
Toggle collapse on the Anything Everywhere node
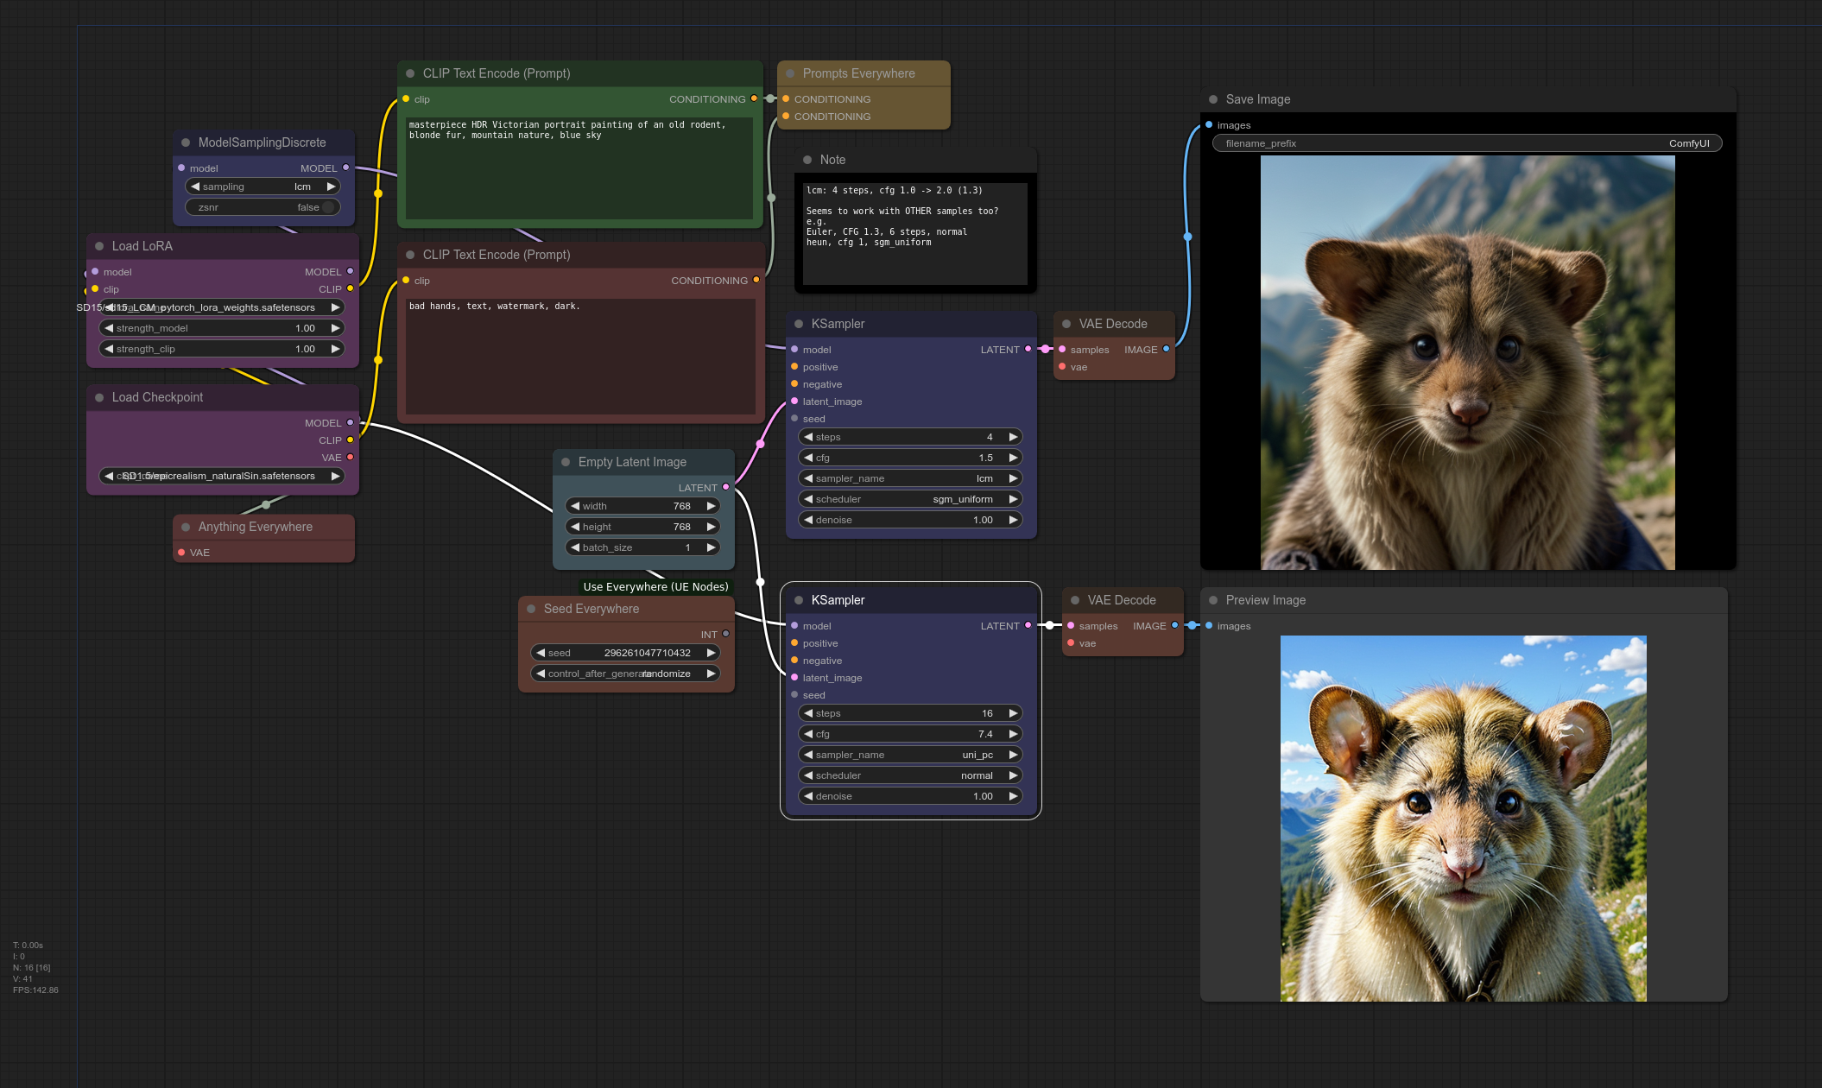[186, 527]
